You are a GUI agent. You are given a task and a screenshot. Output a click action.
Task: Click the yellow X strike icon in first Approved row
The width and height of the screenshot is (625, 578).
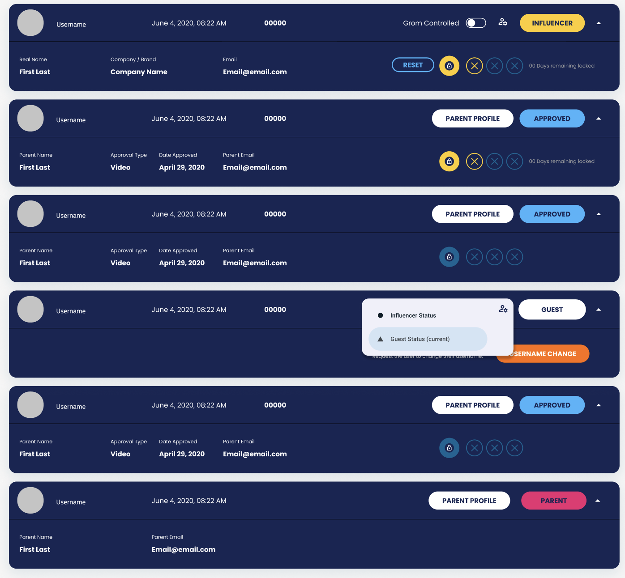tap(474, 161)
